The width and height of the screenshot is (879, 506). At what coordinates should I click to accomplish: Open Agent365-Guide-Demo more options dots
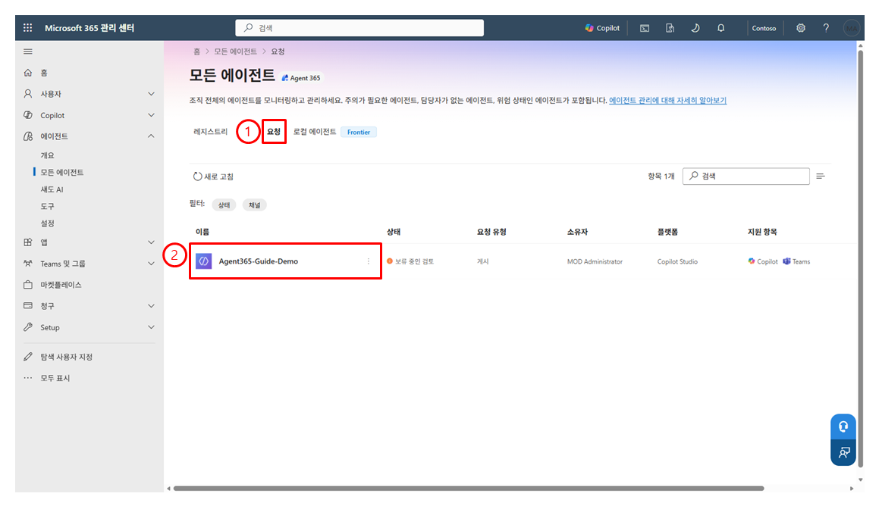coord(369,261)
